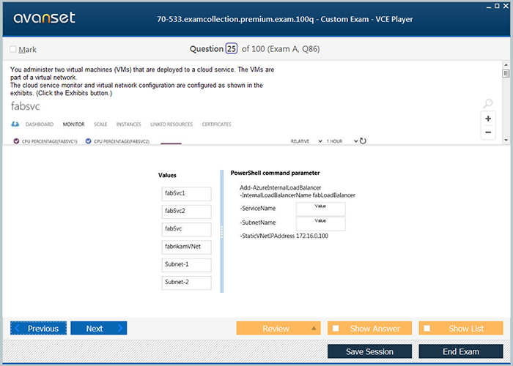The height and width of the screenshot is (366, 513).
Task: Select the fabSvc1 value box
Action: coord(186,194)
